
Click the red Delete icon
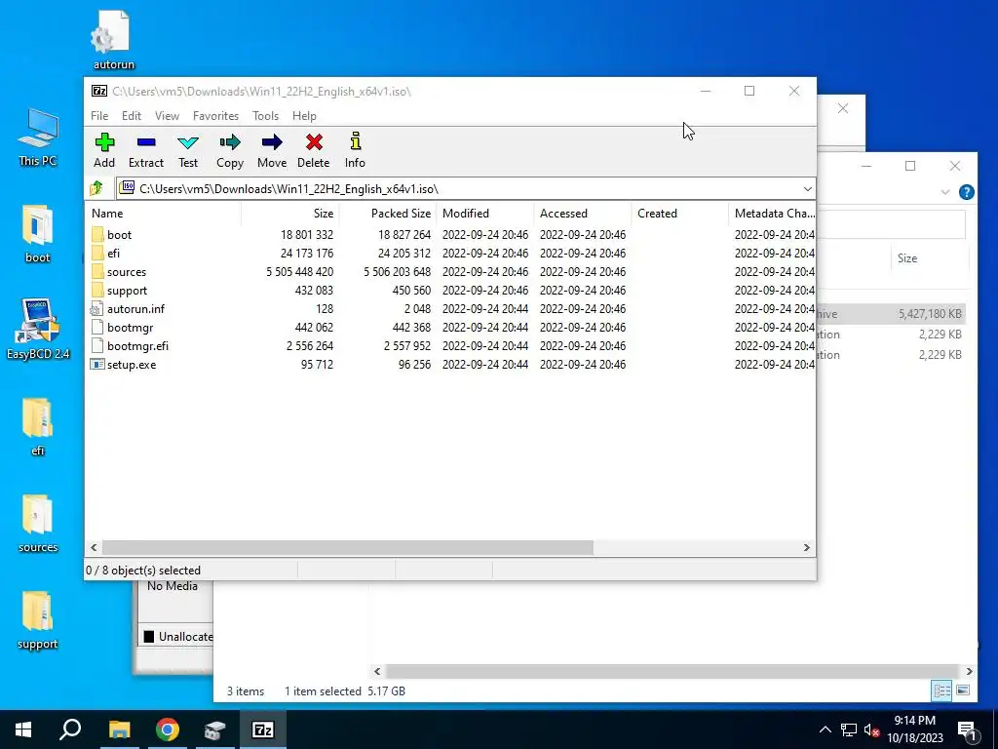point(313,150)
